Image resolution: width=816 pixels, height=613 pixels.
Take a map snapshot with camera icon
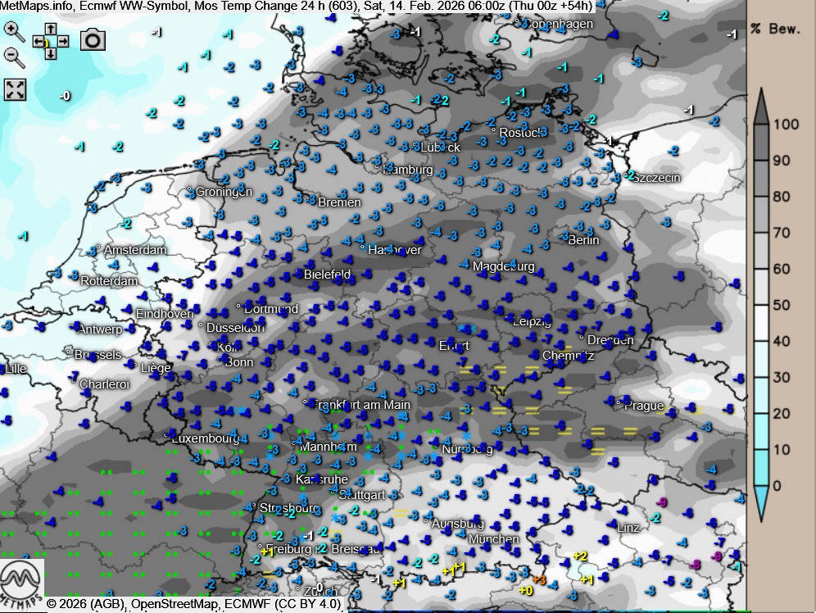click(93, 40)
